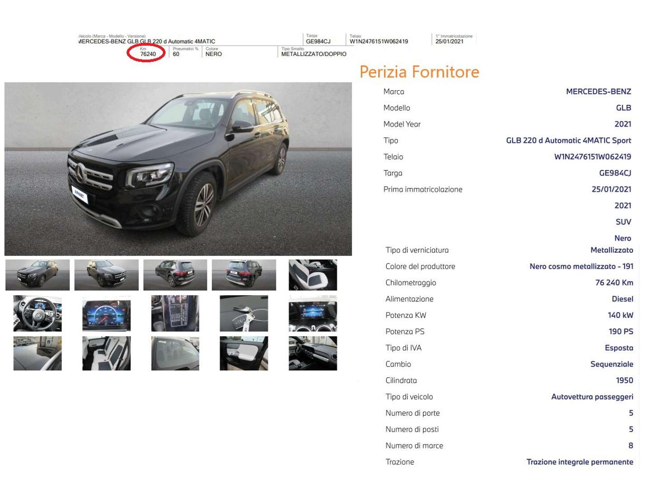Open the steering wheel photo thumbnail
The width and height of the screenshot is (656, 487).
(x=37, y=313)
